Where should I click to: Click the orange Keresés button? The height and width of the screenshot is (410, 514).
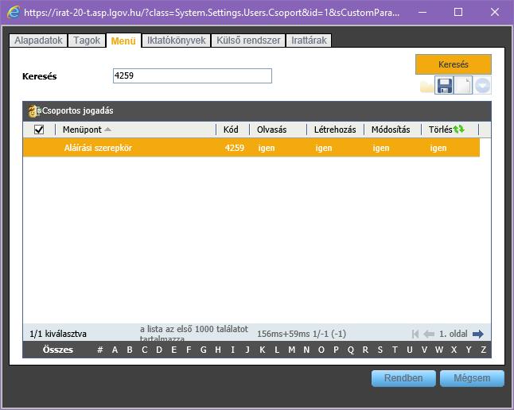454,64
